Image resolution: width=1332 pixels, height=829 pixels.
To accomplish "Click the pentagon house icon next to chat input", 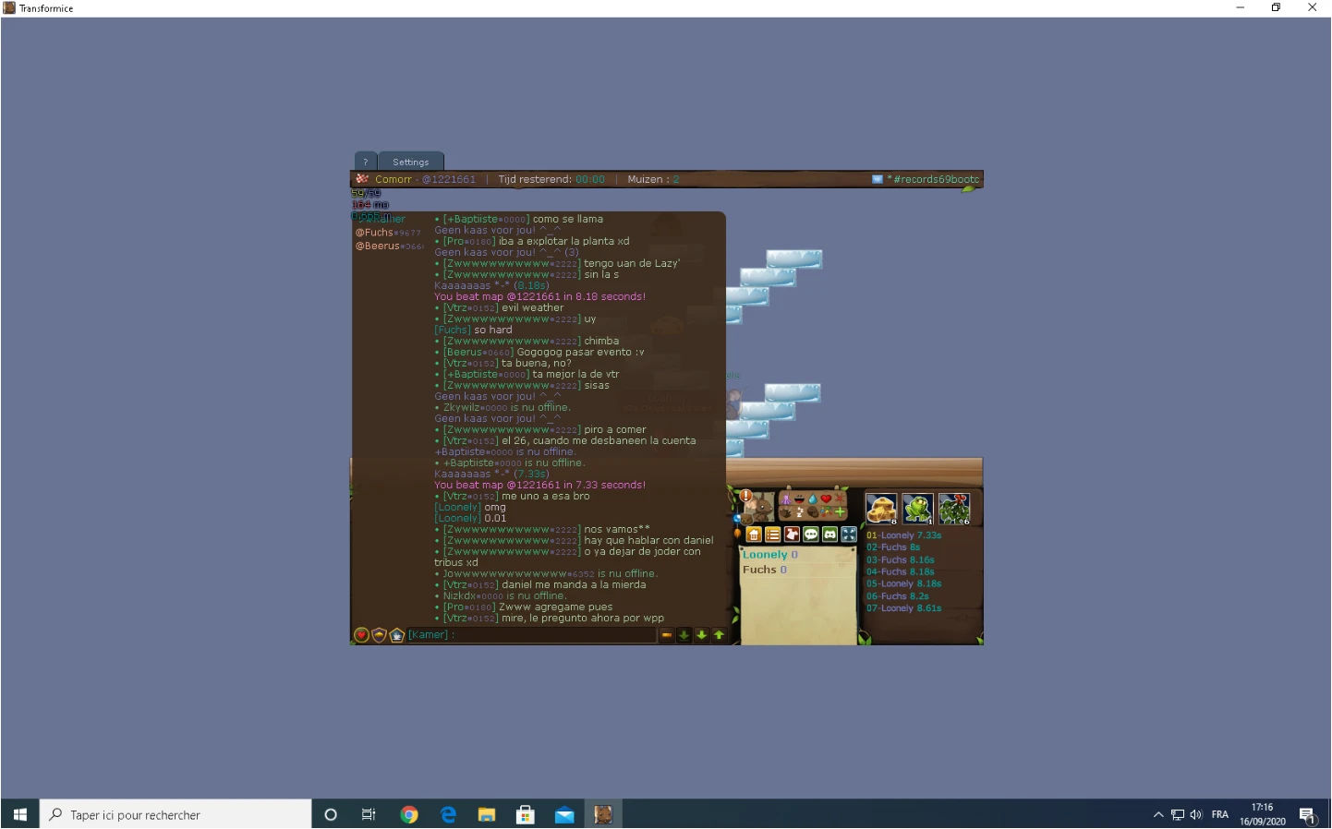I will coord(397,635).
